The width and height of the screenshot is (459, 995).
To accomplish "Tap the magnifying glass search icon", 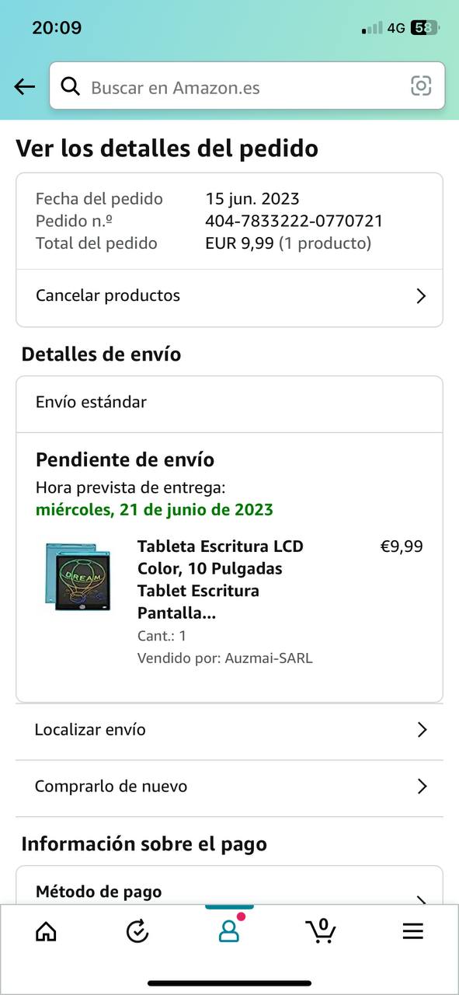I will pyautogui.click(x=71, y=86).
